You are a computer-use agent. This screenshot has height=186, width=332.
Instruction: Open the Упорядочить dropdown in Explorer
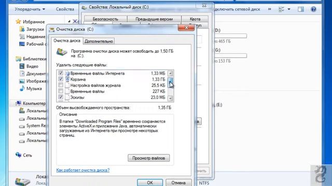click(x=30, y=9)
